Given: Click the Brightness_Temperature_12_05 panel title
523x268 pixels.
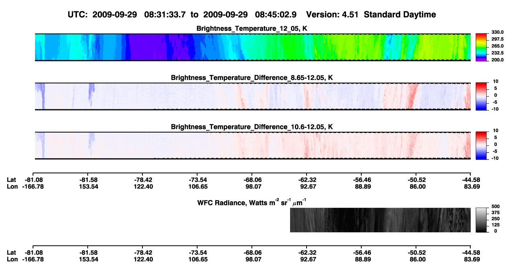Looking at the screenshot, I should [x=252, y=29].
